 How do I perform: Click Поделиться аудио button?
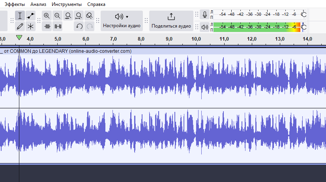coord(171,21)
